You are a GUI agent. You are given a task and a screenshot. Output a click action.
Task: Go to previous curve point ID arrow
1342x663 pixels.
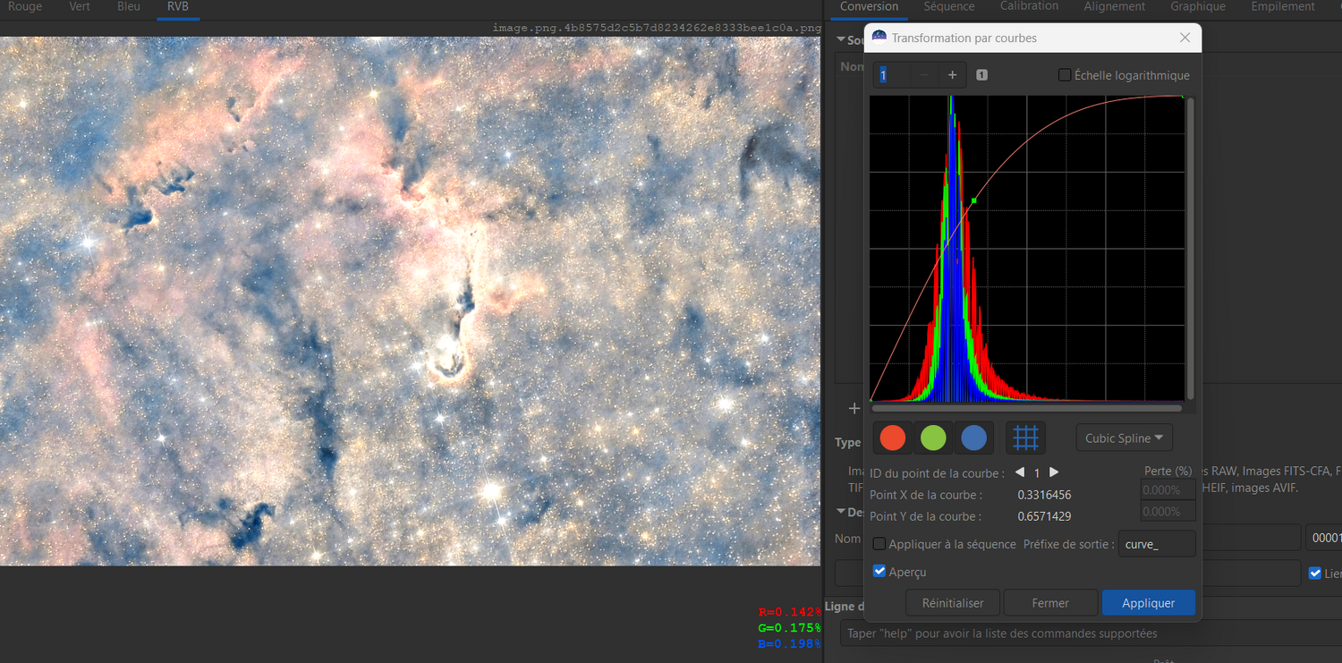1020,472
